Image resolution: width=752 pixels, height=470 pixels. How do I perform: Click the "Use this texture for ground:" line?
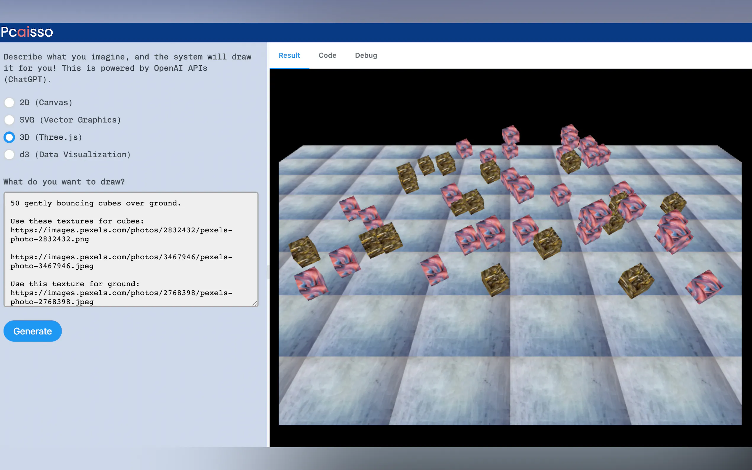(x=75, y=284)
